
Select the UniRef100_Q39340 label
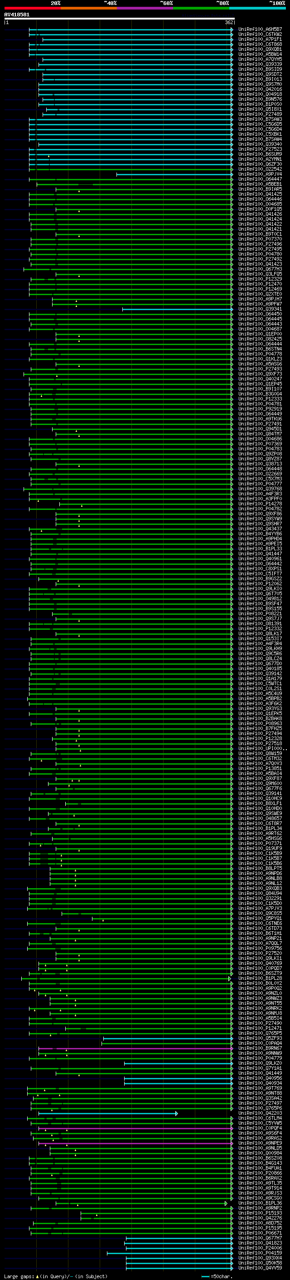pyautogui.click(x=260, y=144)
